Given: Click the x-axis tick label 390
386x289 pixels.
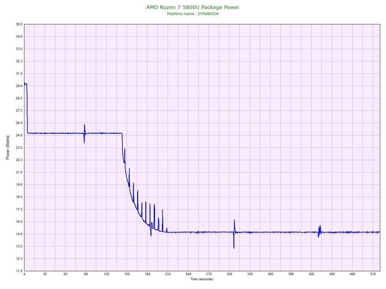Looking at the screenshot, I should tap(291, 274).
